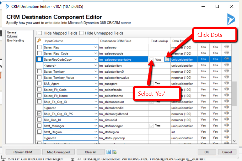Image resolution: width=242 pixels, height=161 pixels.
Task: Click the expression fx icon next to Clear All
Action: click(109, 152)
